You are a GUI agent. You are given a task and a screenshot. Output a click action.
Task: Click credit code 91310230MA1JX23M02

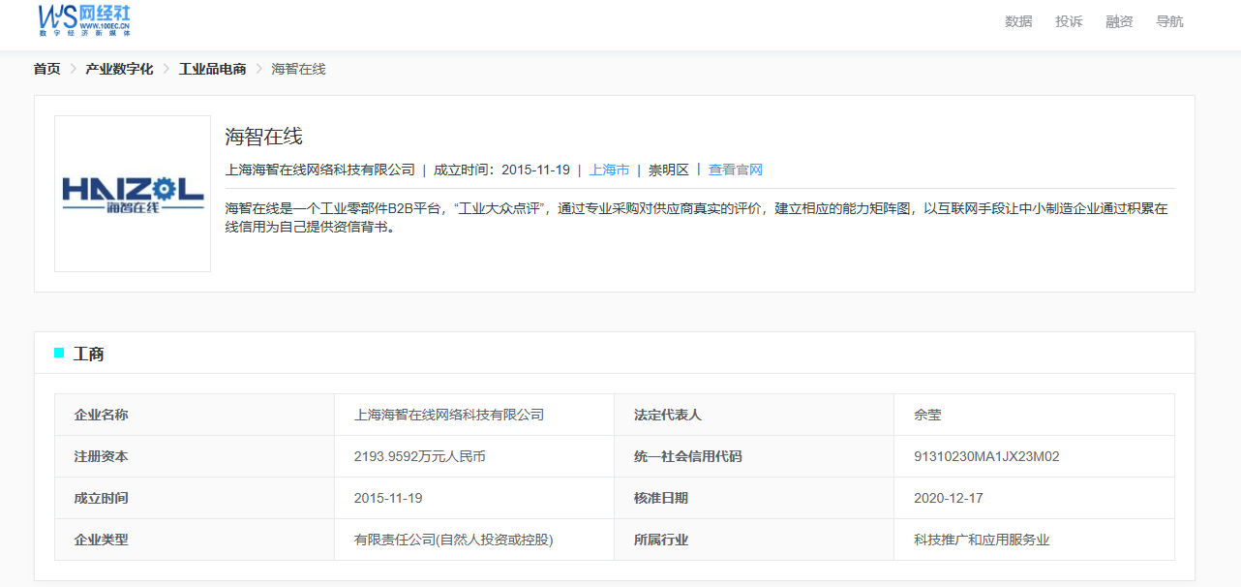(x=986, y=456)
